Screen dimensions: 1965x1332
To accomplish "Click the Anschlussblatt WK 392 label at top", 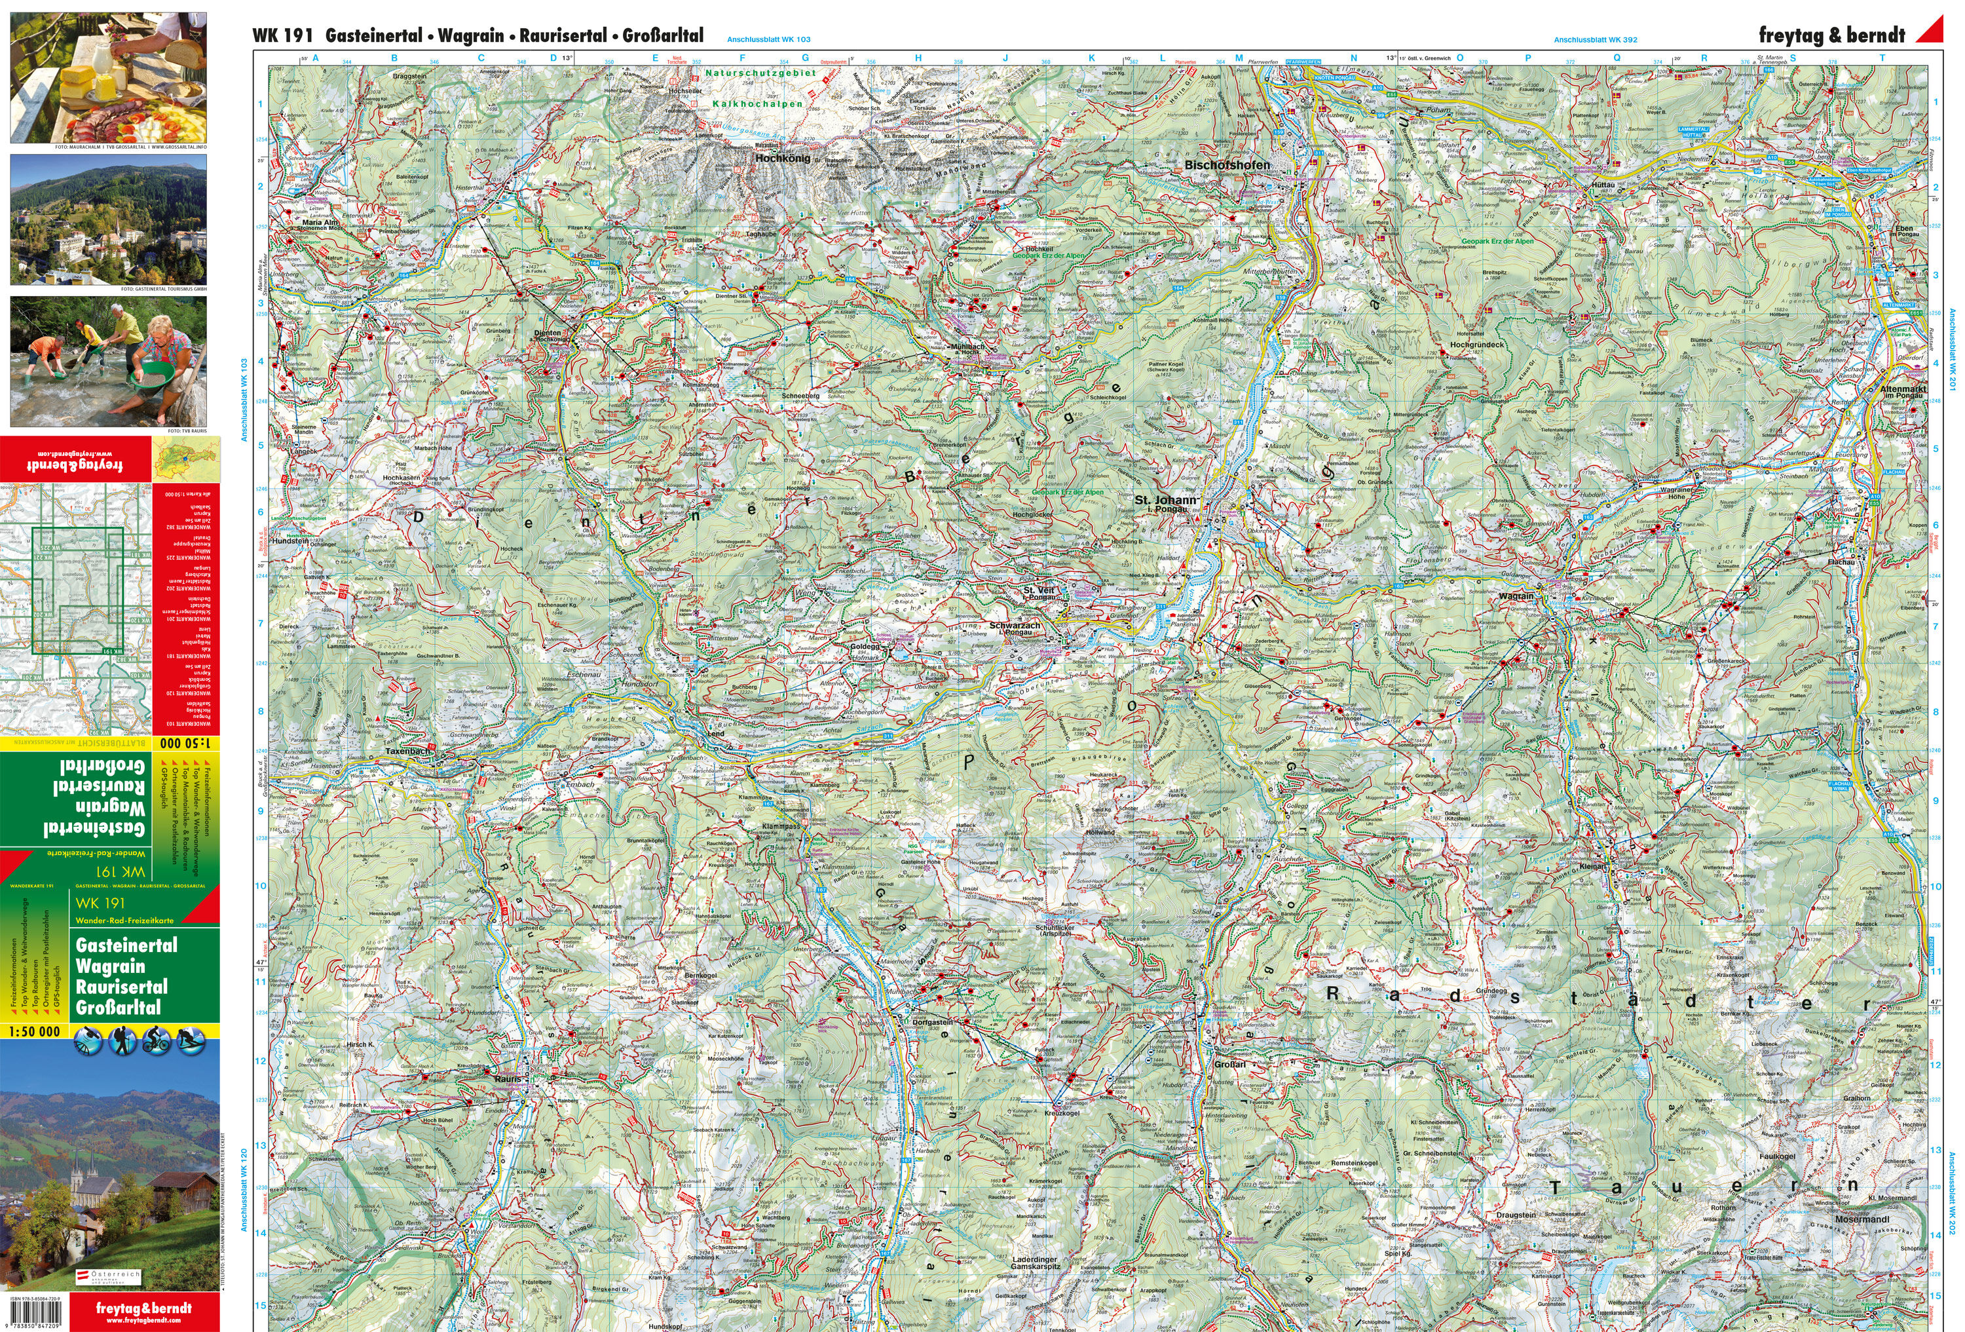I will (x=1595, y=40).
